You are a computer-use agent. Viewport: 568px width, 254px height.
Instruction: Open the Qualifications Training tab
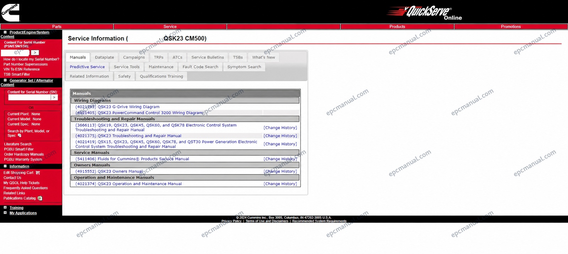pos(162,76)
